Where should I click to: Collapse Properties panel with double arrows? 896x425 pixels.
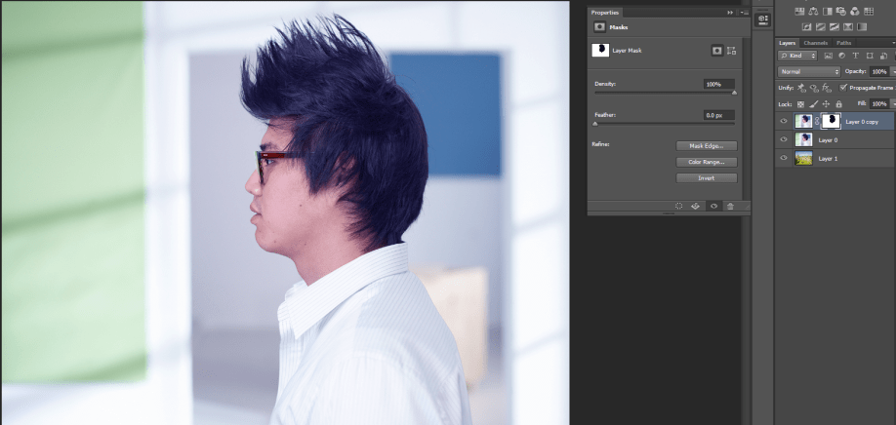pyautogui.click(x=730, y=13)
